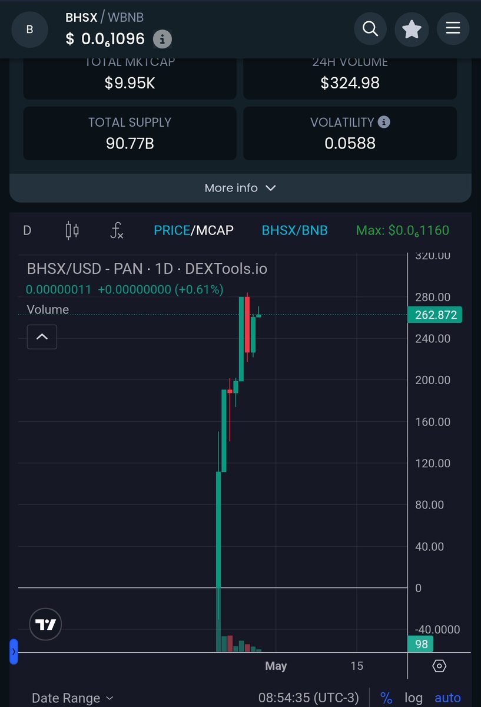Click the header price $ 0.0₆1096

pos(105,39)
